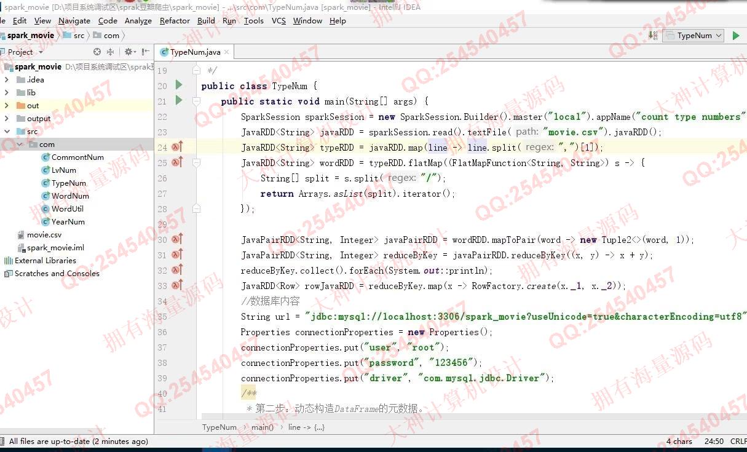Viewport: 747px width, 452px height.
Task: Click the src breadcrumb in navigation bar
Action: coord(74,35)
